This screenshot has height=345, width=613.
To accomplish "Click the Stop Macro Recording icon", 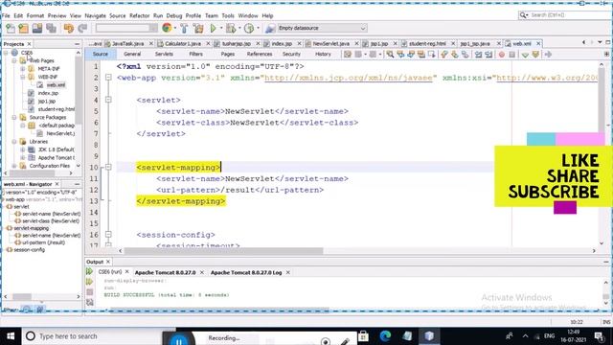I will pos(512,55).
